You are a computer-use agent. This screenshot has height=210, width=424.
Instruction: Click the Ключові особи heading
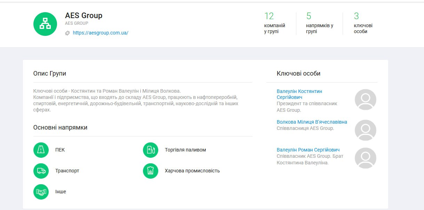[298, 74]
